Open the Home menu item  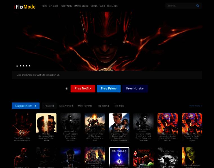44,6
